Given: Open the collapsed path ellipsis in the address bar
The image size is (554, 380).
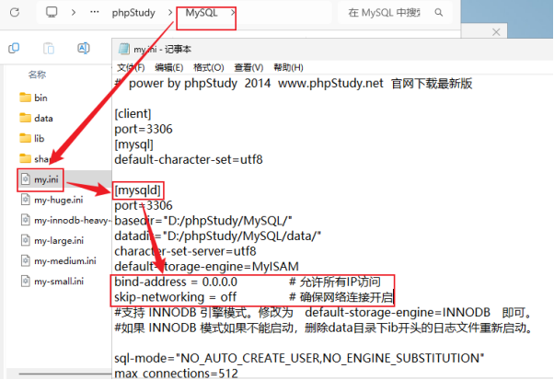Looking at the screenshot, I should point(95,12).
